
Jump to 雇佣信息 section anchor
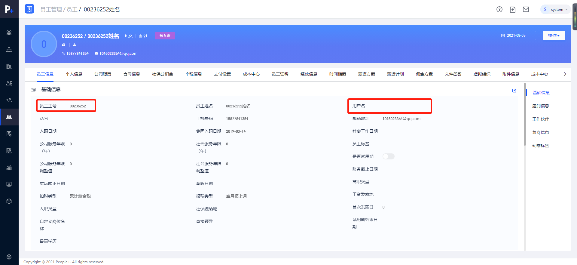(x=540, y=106)
